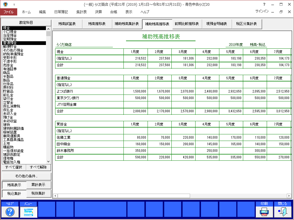This screenshot has height=220, width=294.
Task: Click the すべて解除 button
Action: [x=38, y=167]
